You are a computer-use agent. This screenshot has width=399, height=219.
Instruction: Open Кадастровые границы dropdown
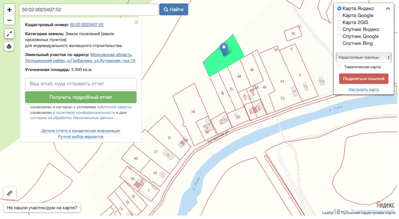point(364,57)
